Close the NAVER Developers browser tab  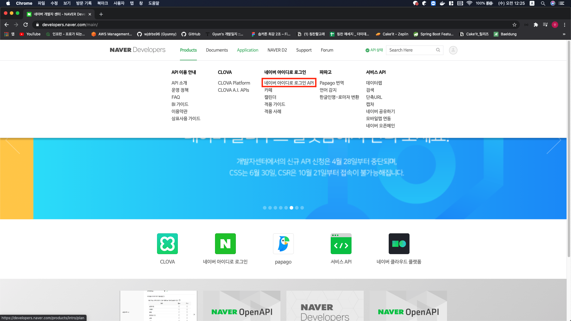pyautogui.click(x=90, y=14)
